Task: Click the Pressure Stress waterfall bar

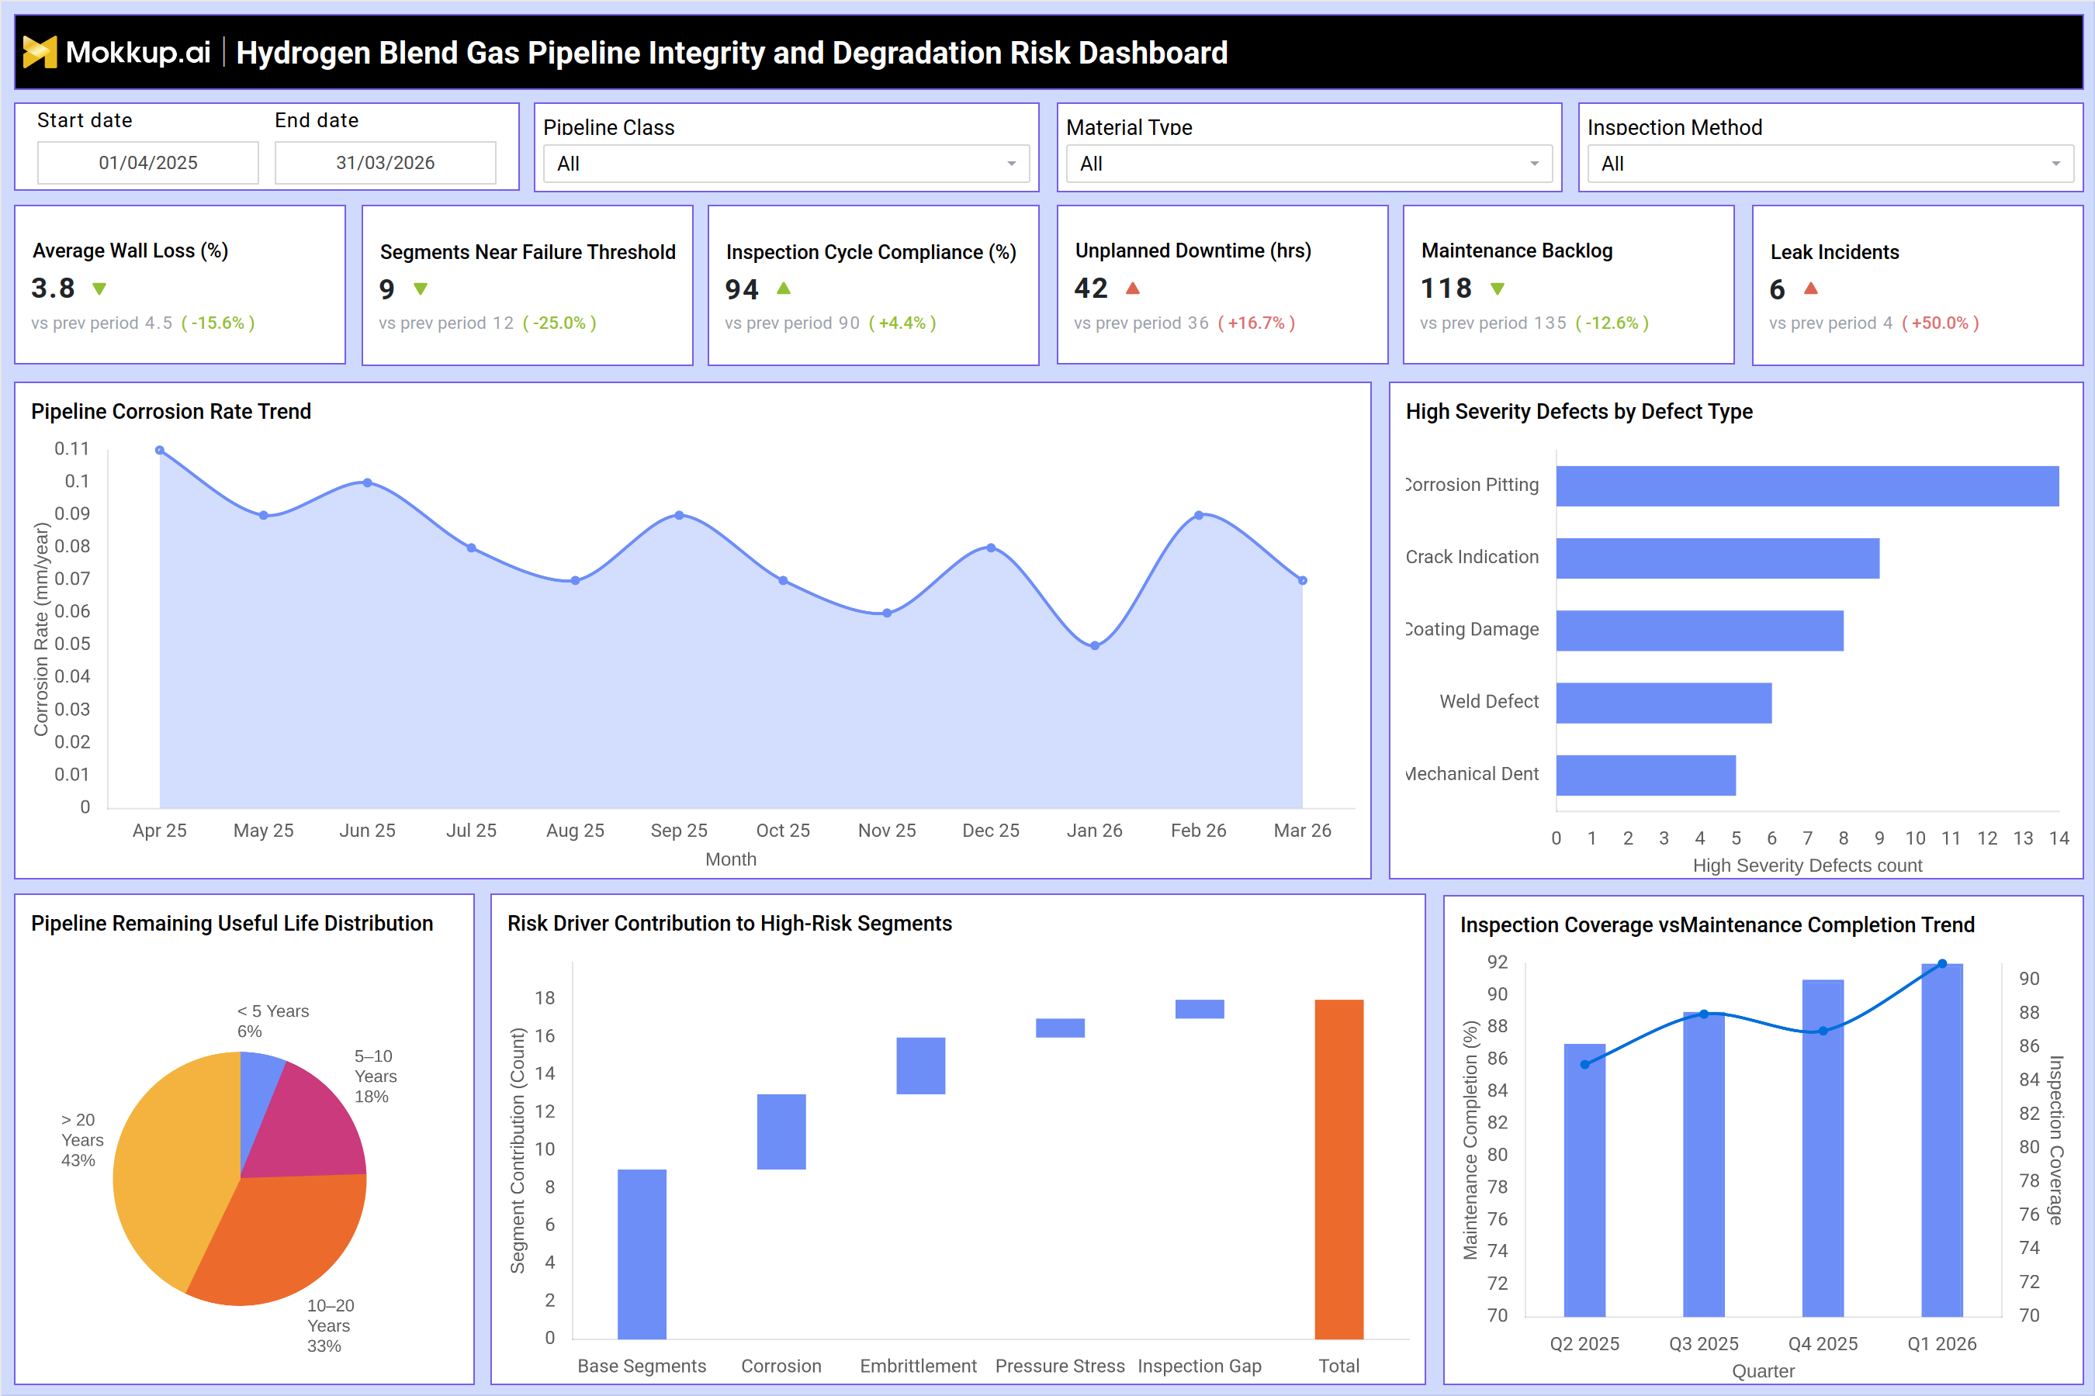Action: click(1060, 1028)
